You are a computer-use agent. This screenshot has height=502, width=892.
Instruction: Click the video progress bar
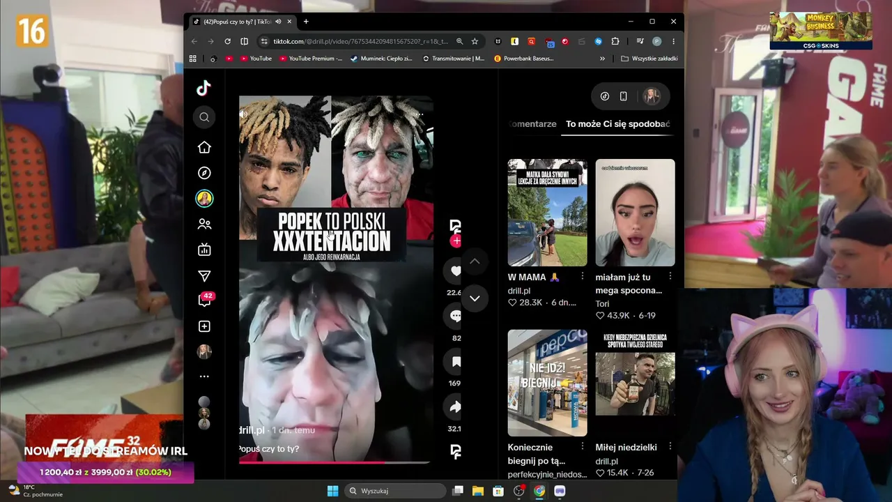pos(334,462)
